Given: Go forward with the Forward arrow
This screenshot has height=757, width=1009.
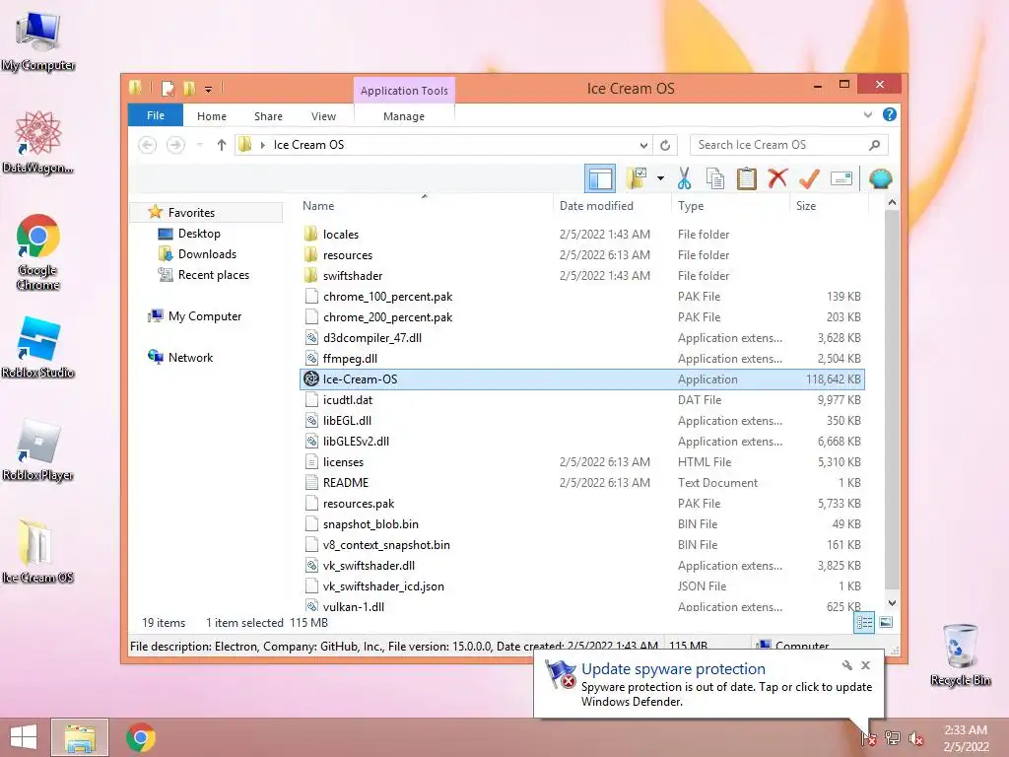Looking at the screenshot, I should coord(175,145).
